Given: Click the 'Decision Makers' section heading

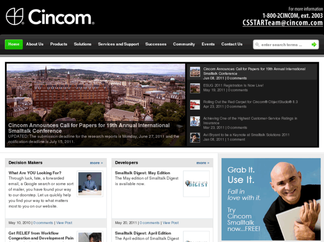Looking at the screenshot, I should point(25,163).
